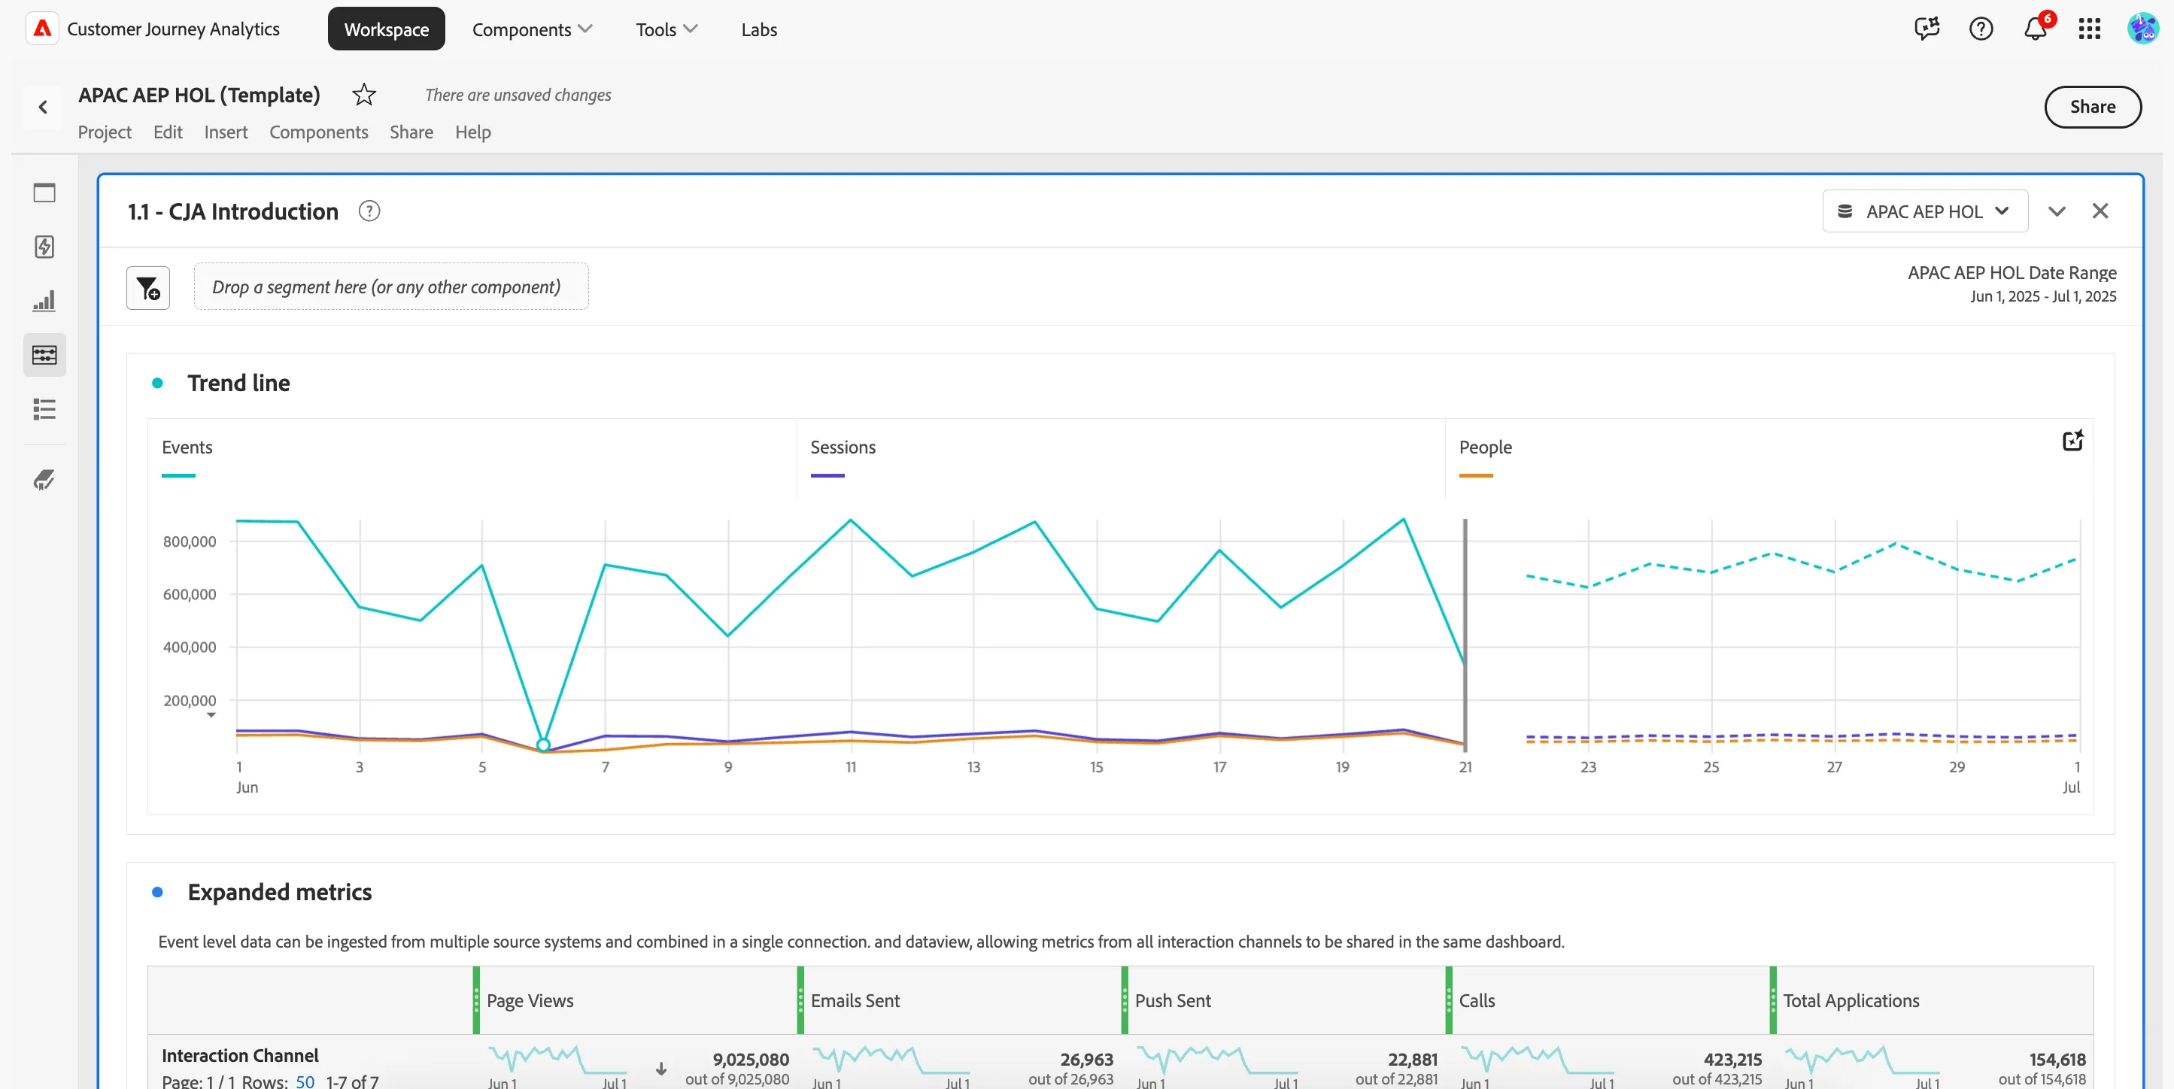This screenshot has height=1089, width=2174.
Task: Open Visualizations bar chart icon
Action: point(44,300)
